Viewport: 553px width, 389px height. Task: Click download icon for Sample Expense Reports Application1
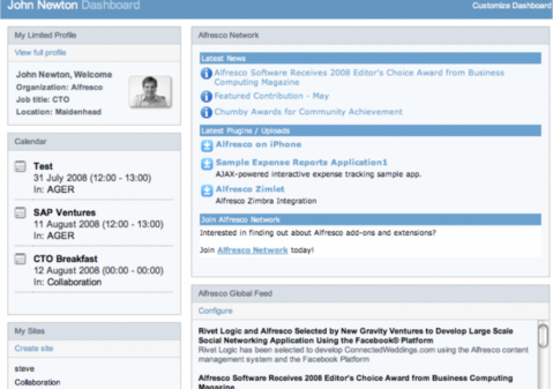pos(207,164)
